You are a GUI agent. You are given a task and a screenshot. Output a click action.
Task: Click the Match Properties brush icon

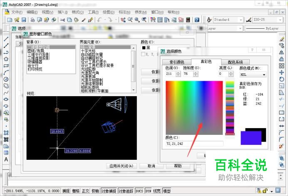click(x=90, y=20)
